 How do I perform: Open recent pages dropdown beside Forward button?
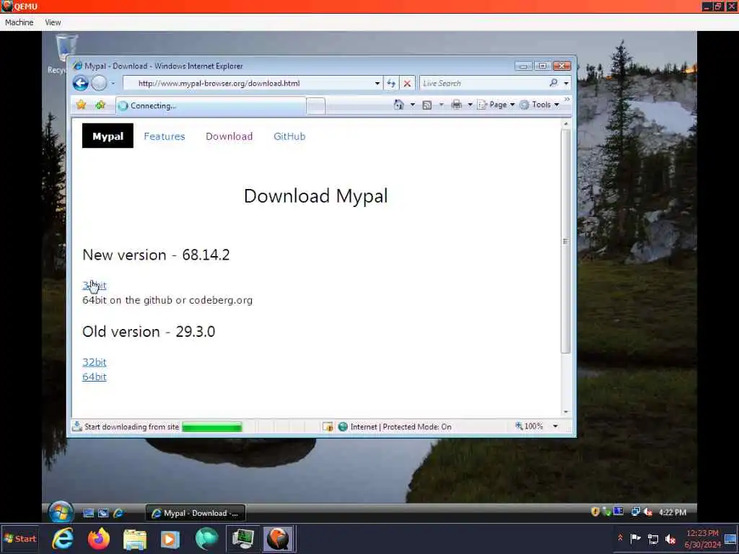113,84
